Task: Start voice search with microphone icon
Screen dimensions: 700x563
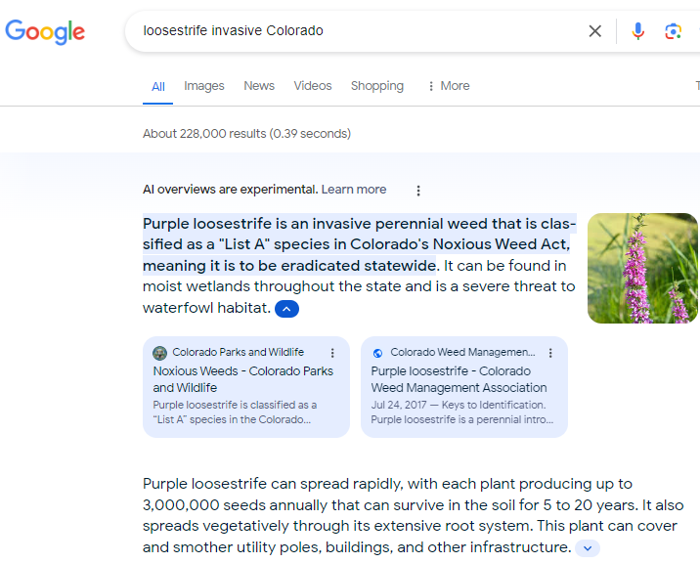Action: [x=638, y=31]
